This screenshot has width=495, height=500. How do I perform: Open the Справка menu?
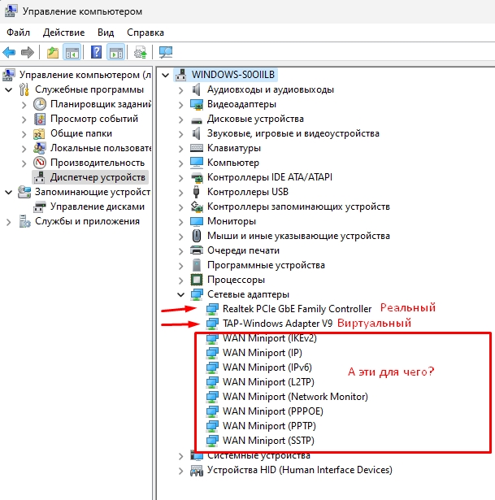point(145,33)
